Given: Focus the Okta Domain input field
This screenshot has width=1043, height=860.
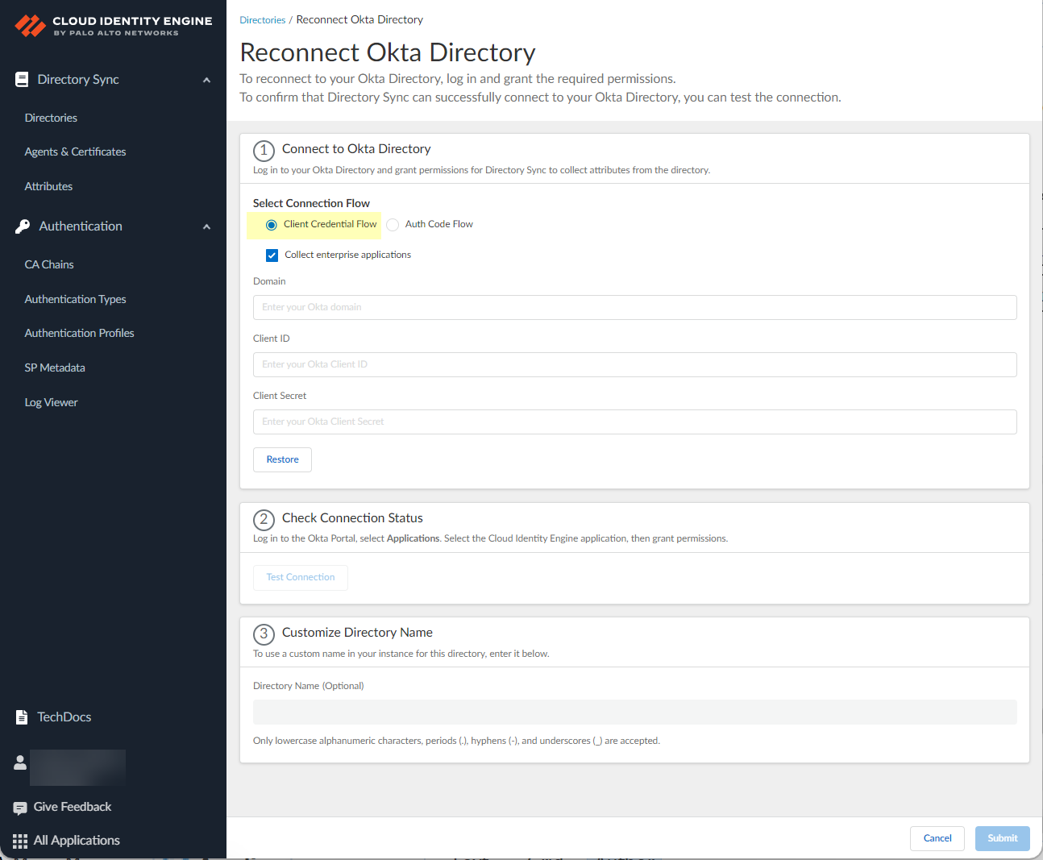Looking at the screenshot, I should coord(635,307).
